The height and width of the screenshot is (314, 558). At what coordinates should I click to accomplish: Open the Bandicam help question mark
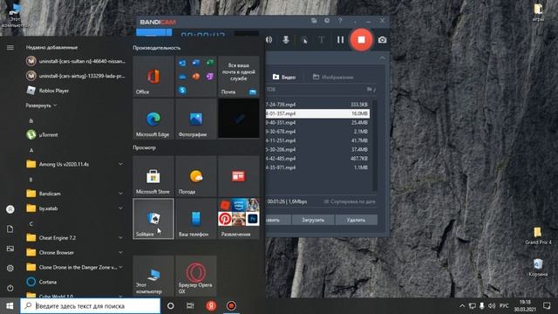point(340,21)
